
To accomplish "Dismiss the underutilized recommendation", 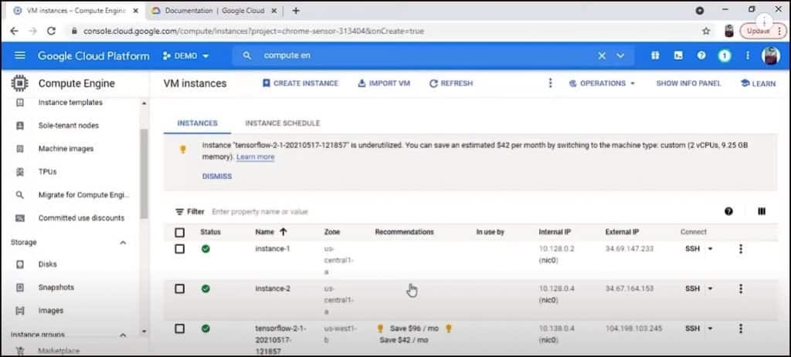I will pyautogui.click(x=216, y=176).
